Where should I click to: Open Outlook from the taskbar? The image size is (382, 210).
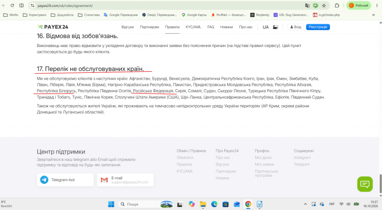[x=237, y=204]
